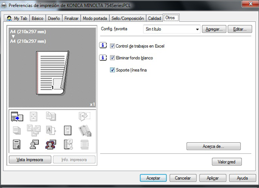Go to the Diseño tab
Screen dimensions: 259x188
click(x=54, y=18)
